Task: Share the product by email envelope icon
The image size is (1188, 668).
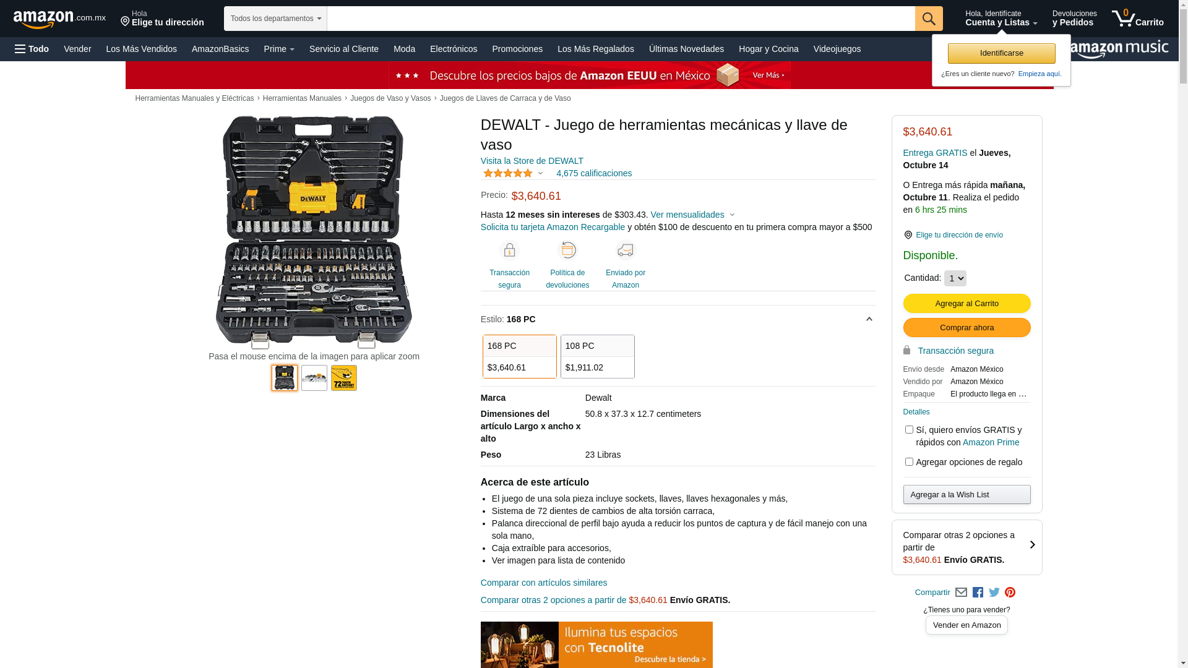Action: pyautogui.click(x=961, y=593)
